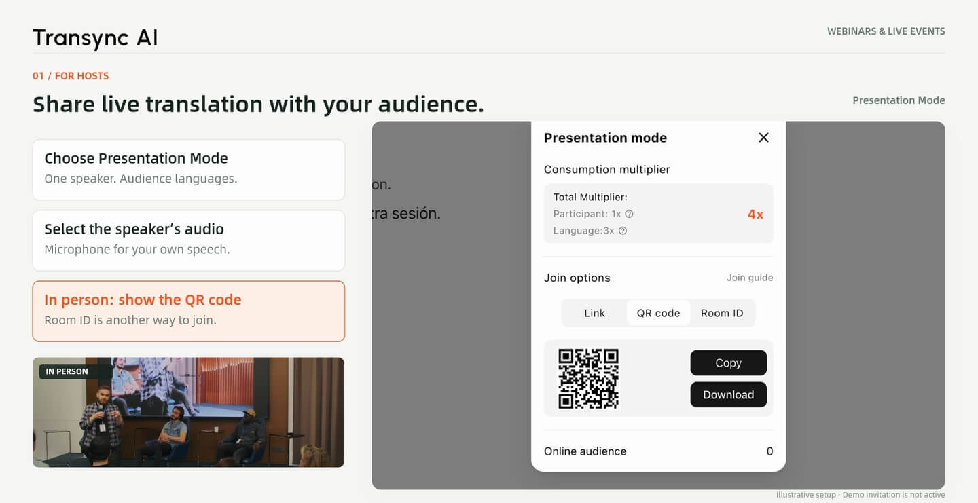
Task: Open In person QR code step card
Action: click(189, 311)
